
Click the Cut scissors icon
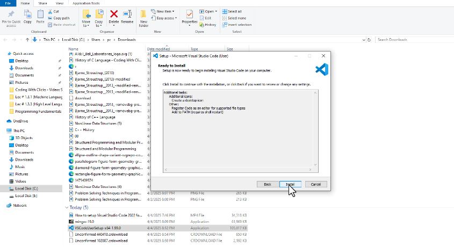pos(51,12)
